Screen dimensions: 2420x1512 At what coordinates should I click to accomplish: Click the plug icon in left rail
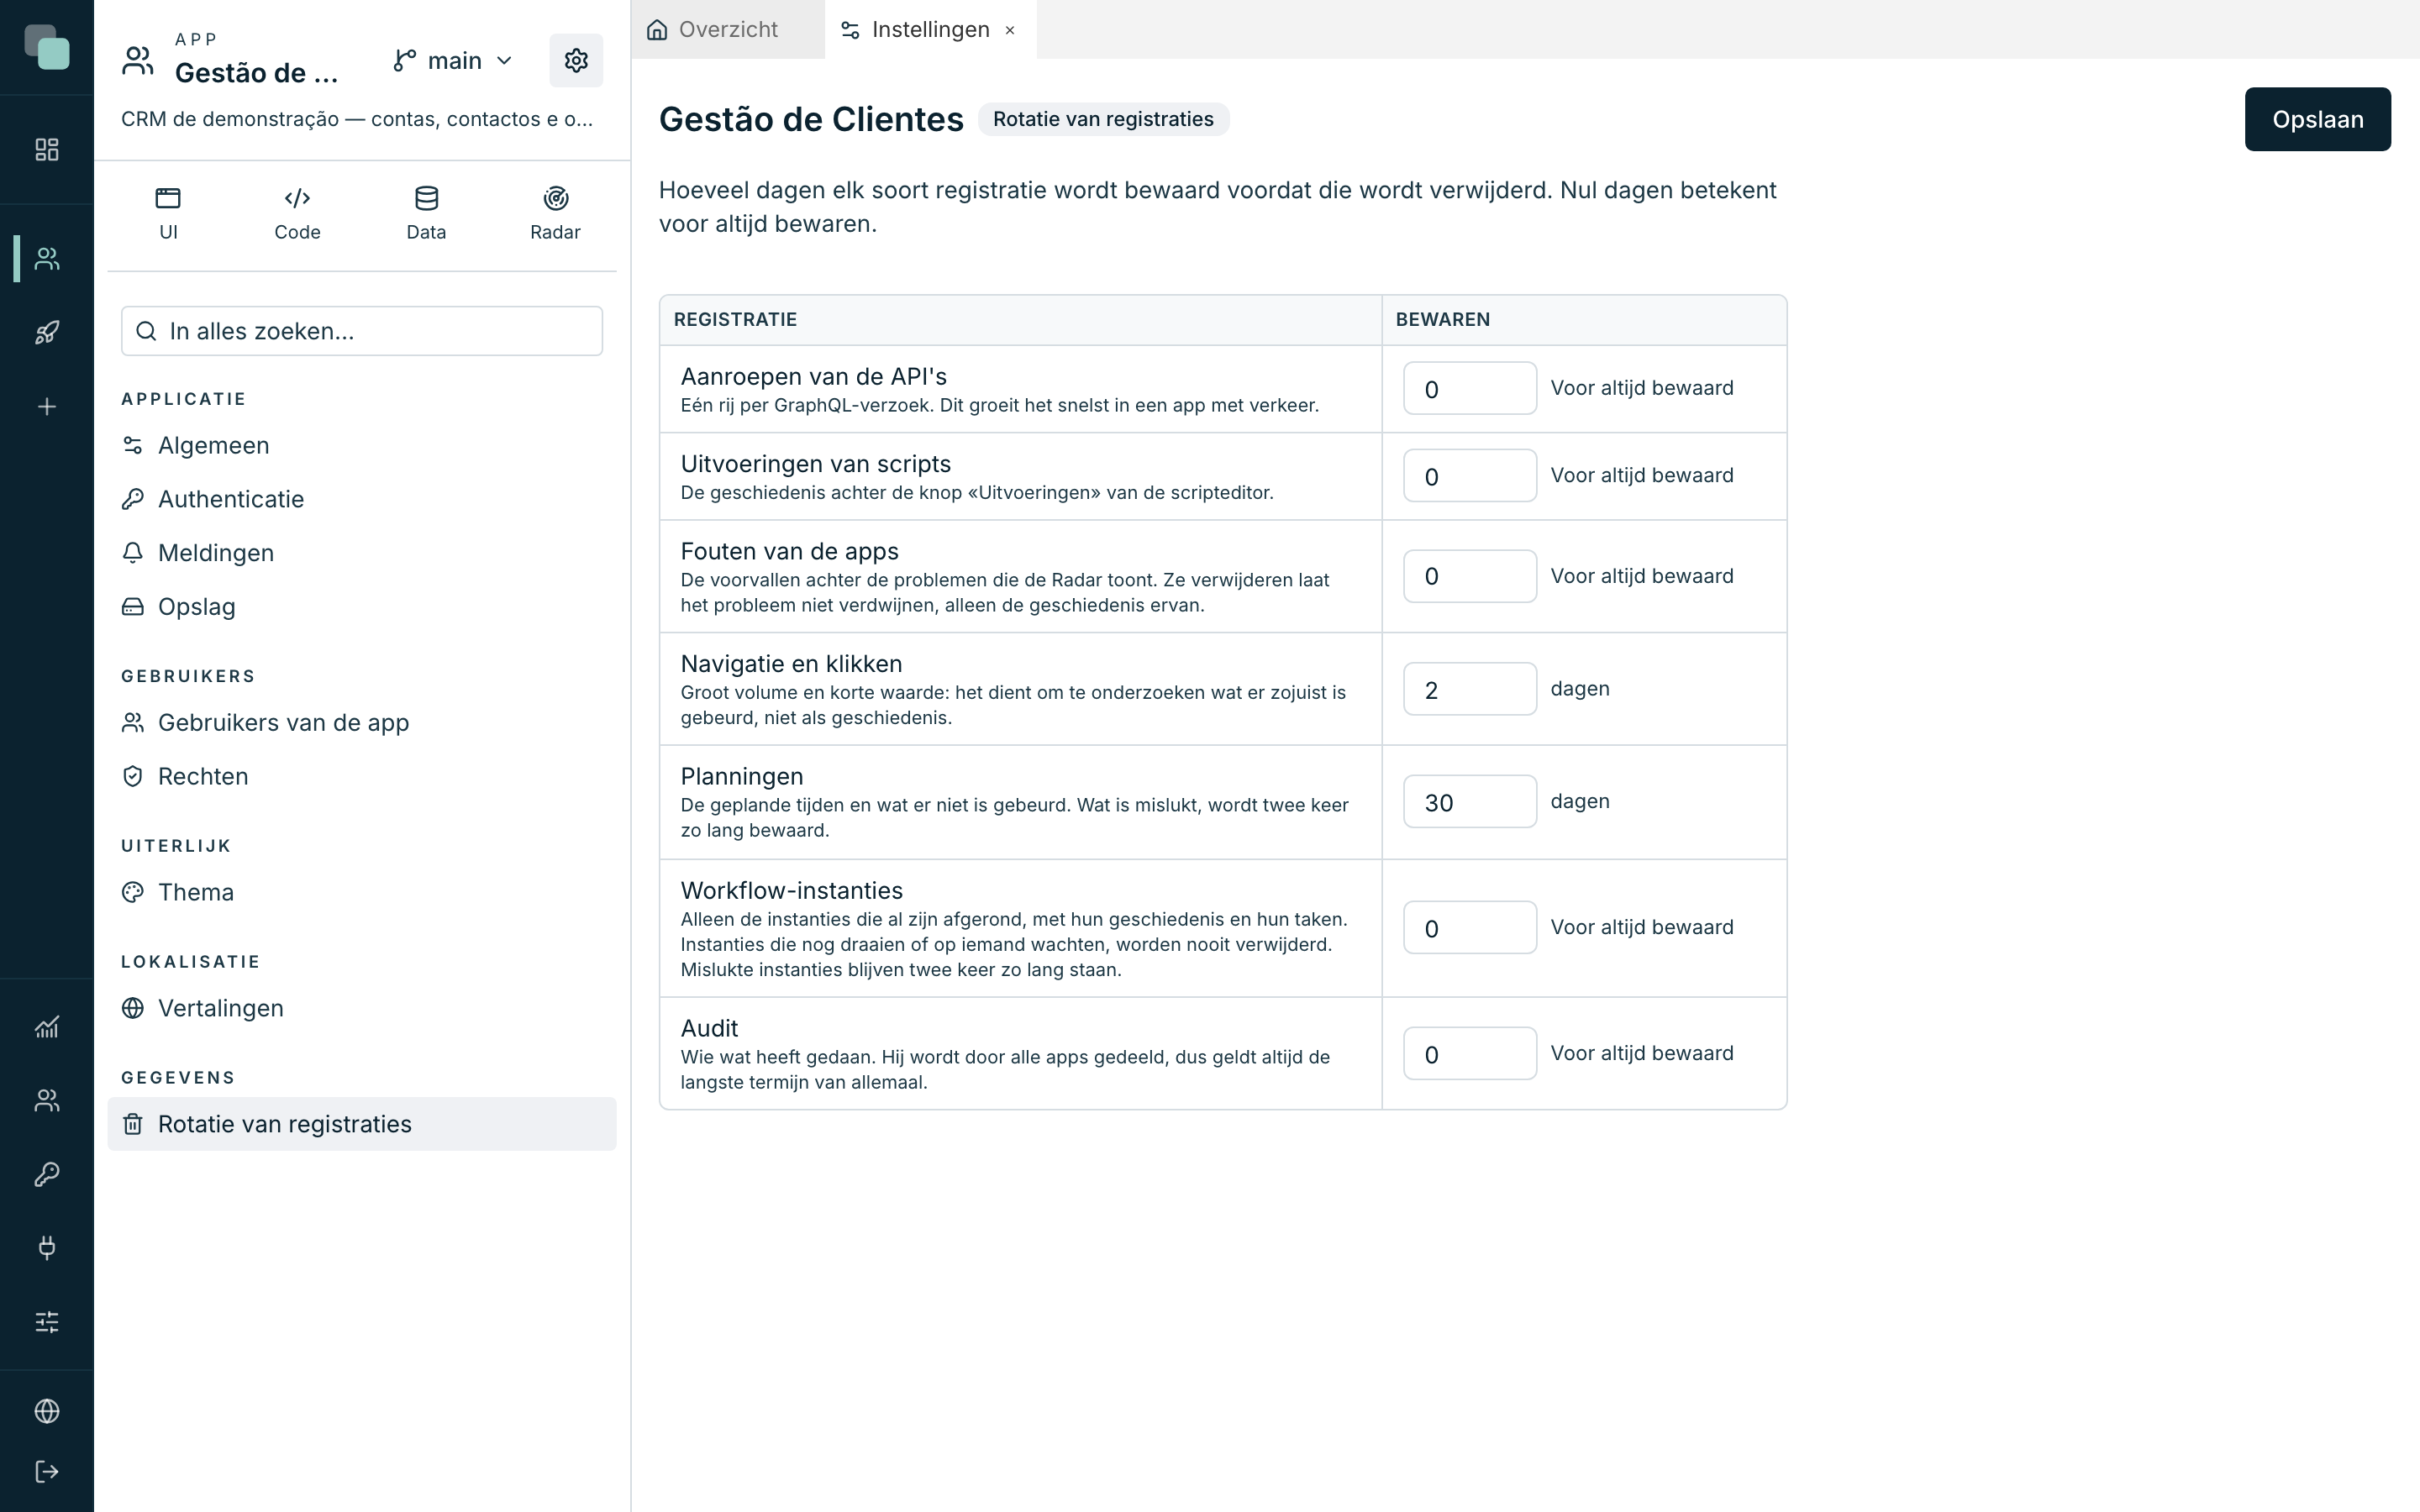47,1247
